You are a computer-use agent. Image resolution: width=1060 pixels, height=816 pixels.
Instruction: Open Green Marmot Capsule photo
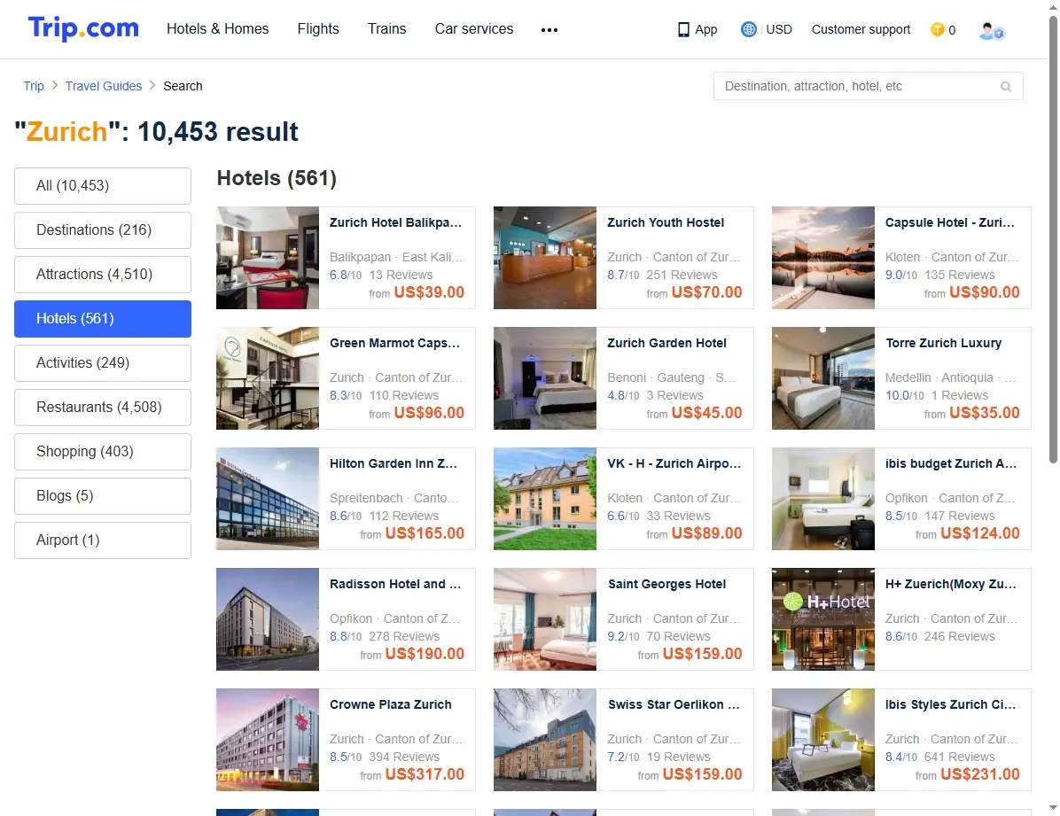point(268,378)
